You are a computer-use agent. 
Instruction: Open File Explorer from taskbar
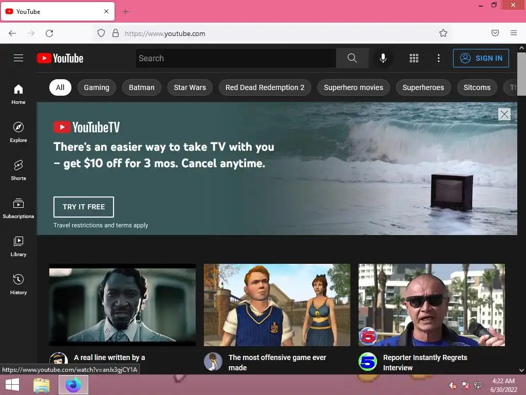coord(42,385)
